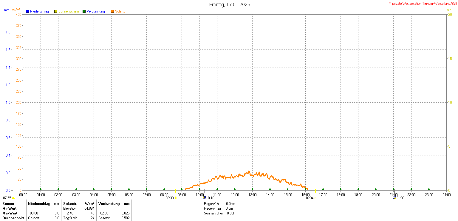Click the sunset marker beside 16:34
The image size is (458, 221).
point(315,198)
